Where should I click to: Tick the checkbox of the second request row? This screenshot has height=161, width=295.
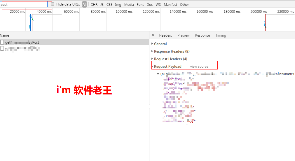pos(2,49)
